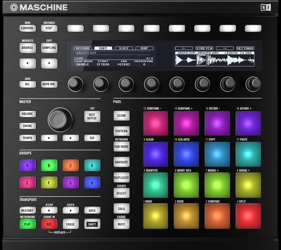This screenshot has width=281, height=250.
Task: Switch to the MAP tab
Action: 144,48
